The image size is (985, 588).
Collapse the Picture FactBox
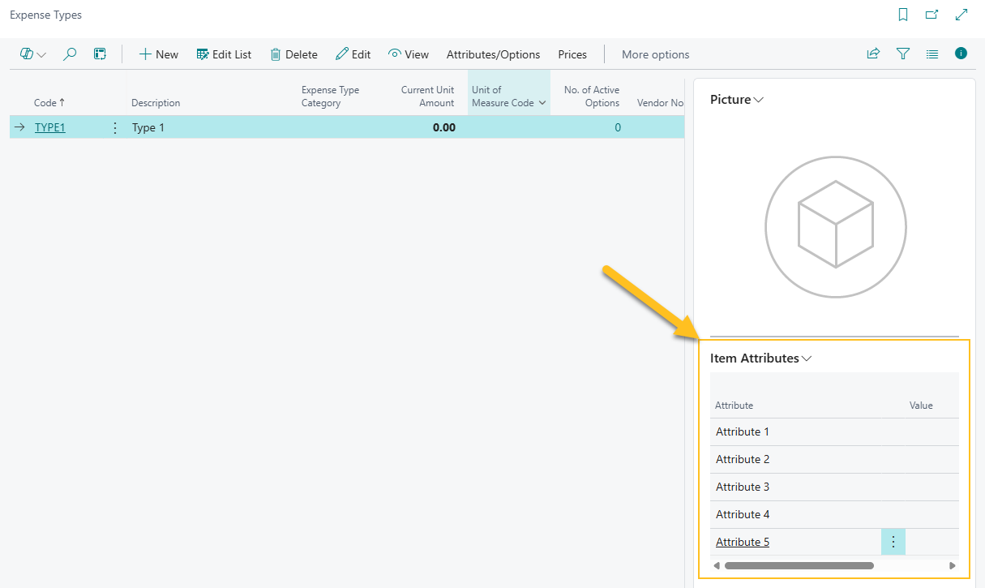point(759,99)
